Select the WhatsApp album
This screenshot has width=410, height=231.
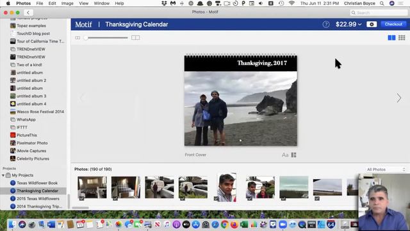click(26, 119)
